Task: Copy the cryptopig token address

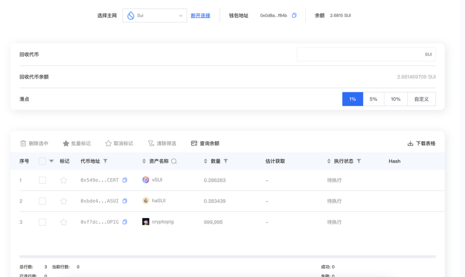Action: click(125, 222)
